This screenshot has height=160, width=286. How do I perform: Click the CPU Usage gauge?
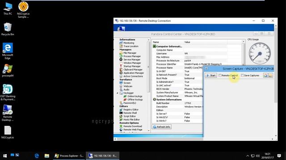(260, 53)
